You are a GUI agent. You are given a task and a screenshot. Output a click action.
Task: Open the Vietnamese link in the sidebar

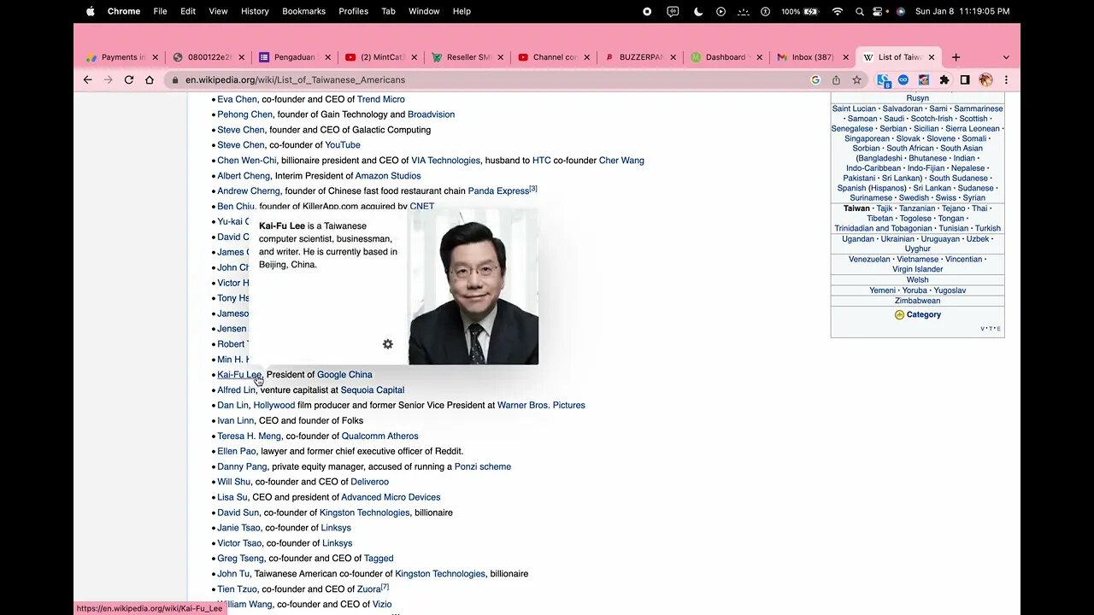coord(917,259)
